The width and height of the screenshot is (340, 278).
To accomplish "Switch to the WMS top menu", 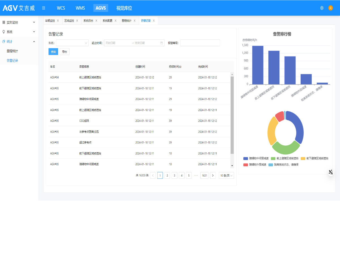I will pyautogui.click(x=80, y=8).
